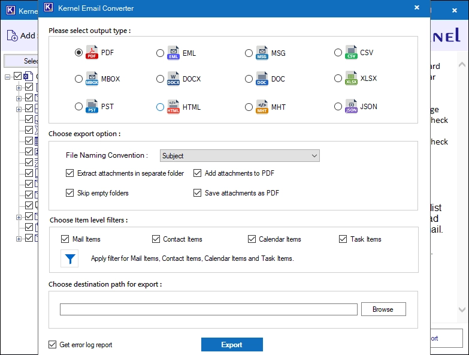Viewport: 469px width, 355px height.
Task: Select the MSG output radio button
Action: [x=249, y=53]
